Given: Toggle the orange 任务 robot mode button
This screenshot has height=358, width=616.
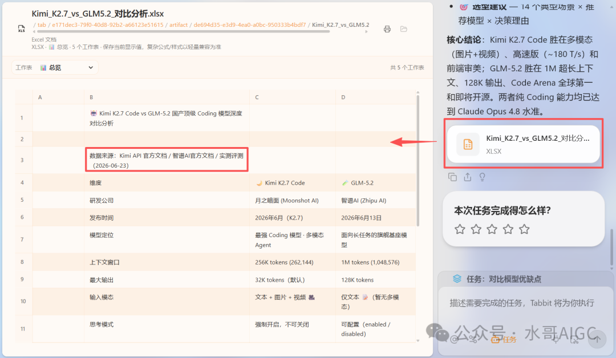Looking at the screenshot, I should (x=504, y=340).
